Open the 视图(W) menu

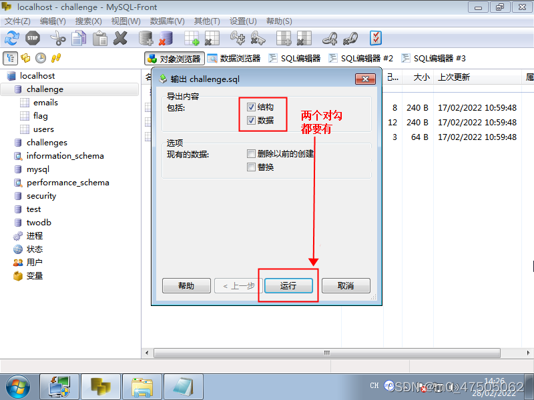[126, 21]
